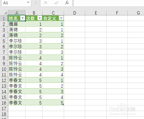
Task: Click the Enter checkmark icon in formula bar
Action: (56, 3)
